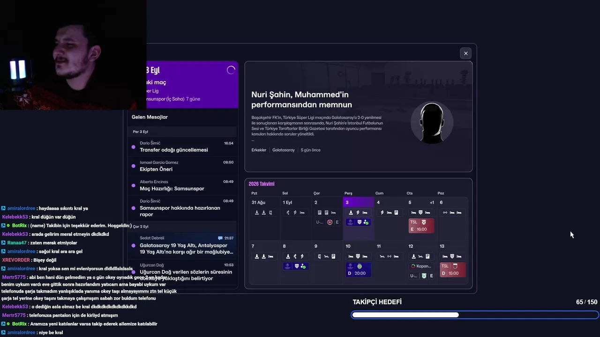Screen dimensions: 600x337
Task: Click the 65 / 150 follower count text
Action: click(x=586, y=302)
